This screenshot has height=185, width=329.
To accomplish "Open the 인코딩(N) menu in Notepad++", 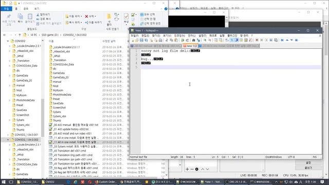I will [x=179, y=35].
